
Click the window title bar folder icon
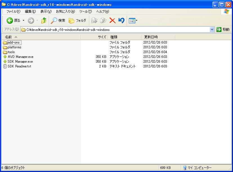pos(4,4)
